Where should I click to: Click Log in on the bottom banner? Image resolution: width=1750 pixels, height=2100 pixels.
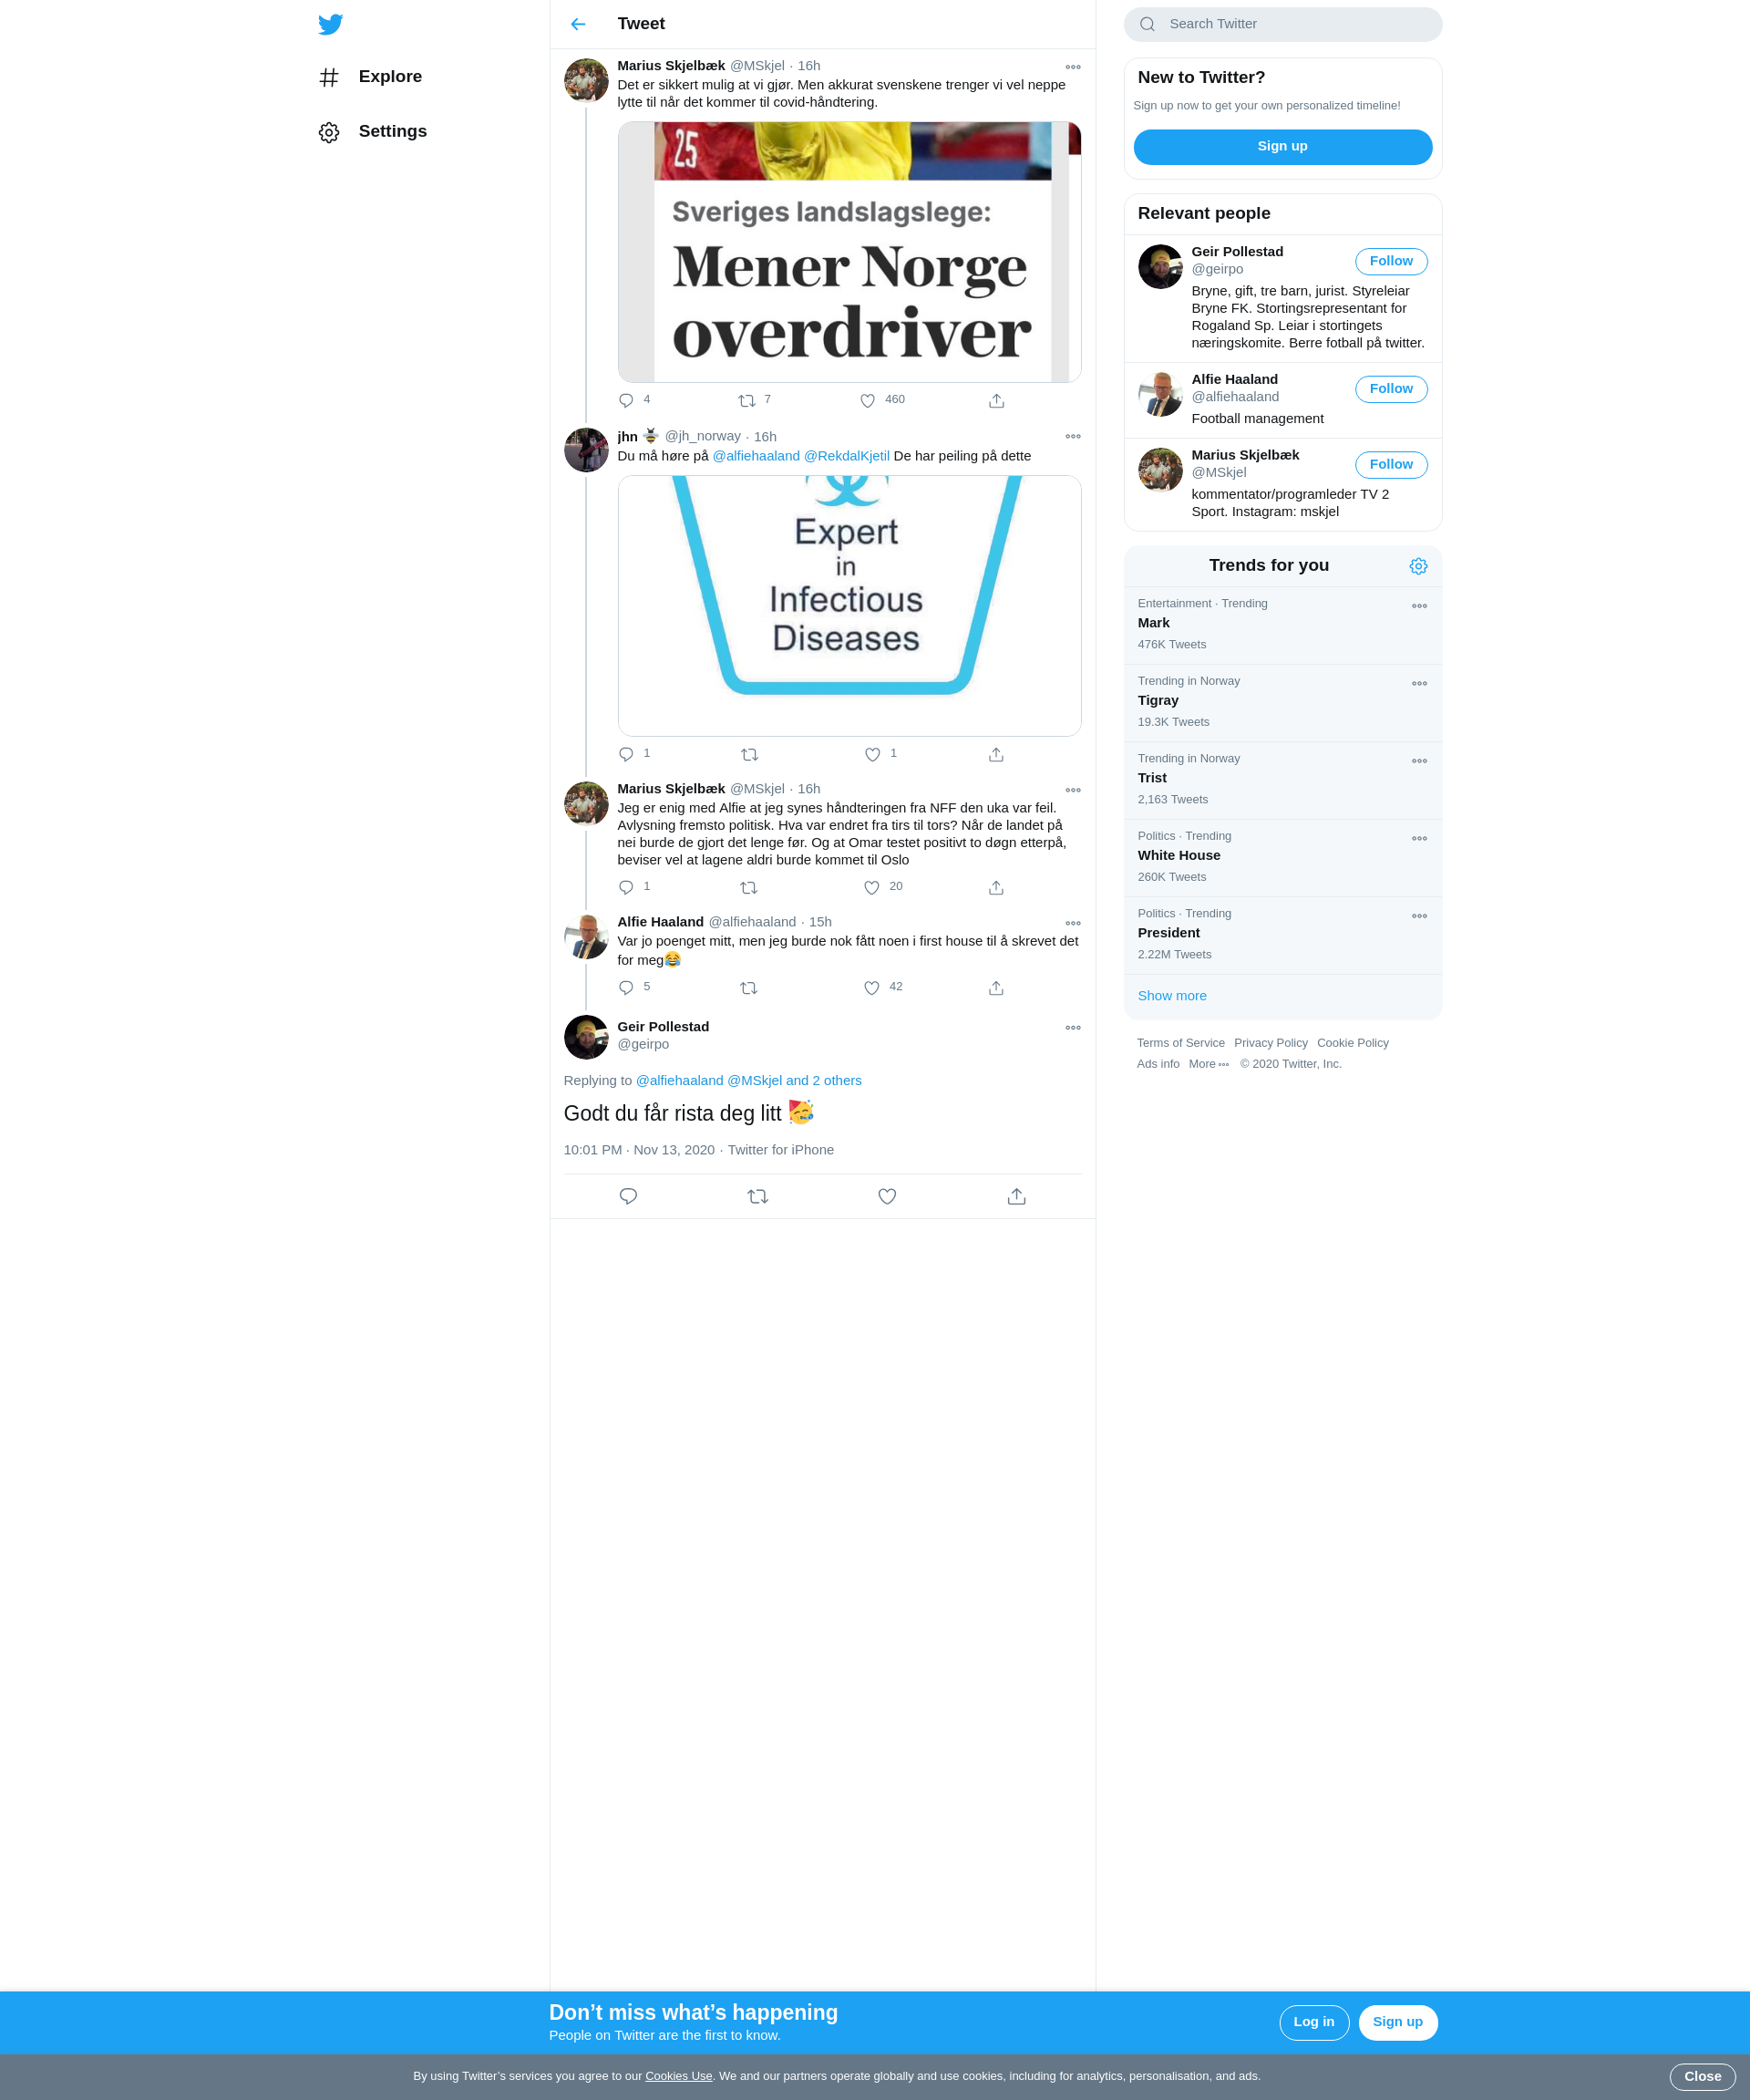(x=1313, y=2022)
